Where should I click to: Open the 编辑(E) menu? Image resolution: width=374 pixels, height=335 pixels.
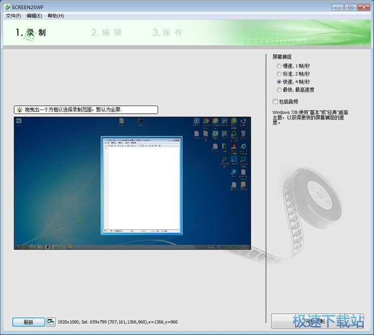pyautogui.click(x=34, y=16)
